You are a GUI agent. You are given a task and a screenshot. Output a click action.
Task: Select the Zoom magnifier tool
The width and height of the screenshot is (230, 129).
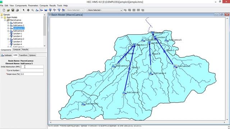[33, 10]
